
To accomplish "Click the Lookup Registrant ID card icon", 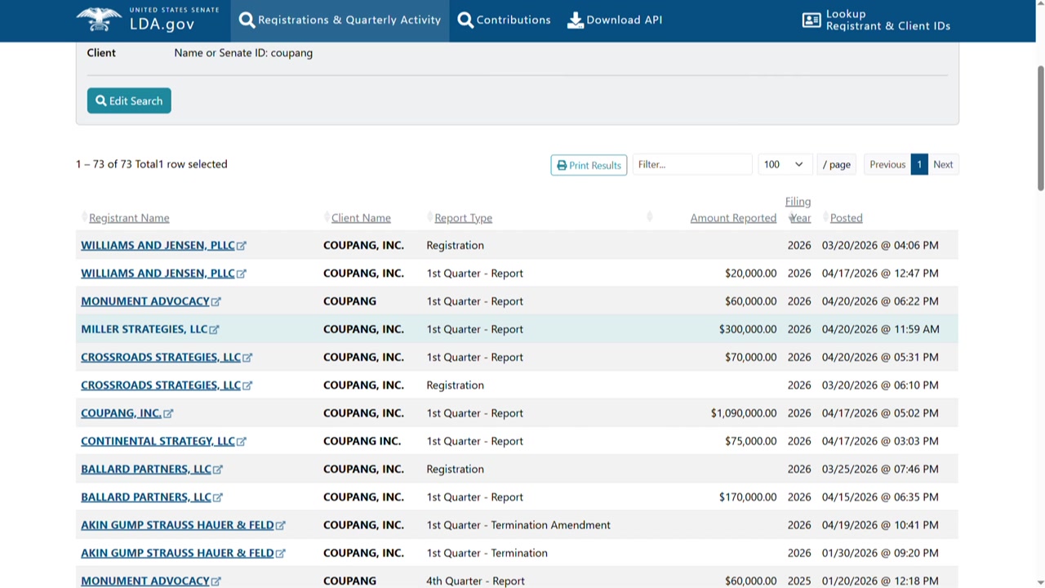I will (812, 20).
